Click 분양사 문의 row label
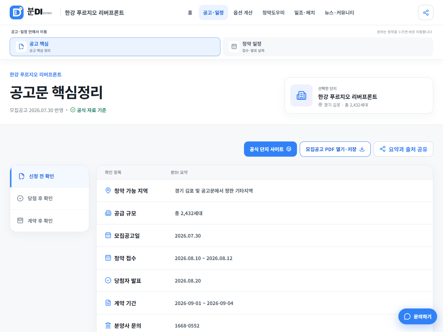 [x=128, y=325]
